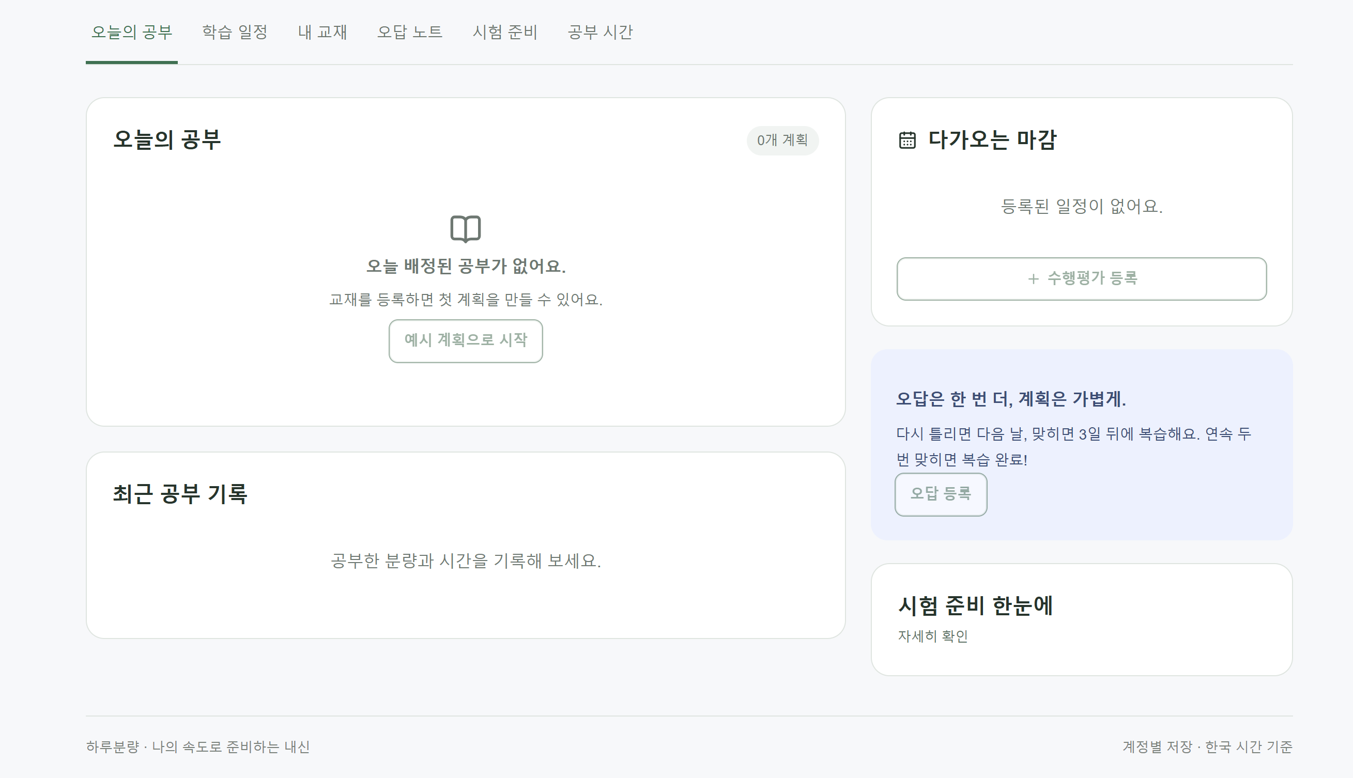The image size is (1353, 778).
Task: Click the 오답은 한 번 더, 계획은 가볍게. heading
Action: pos(1011,399)
